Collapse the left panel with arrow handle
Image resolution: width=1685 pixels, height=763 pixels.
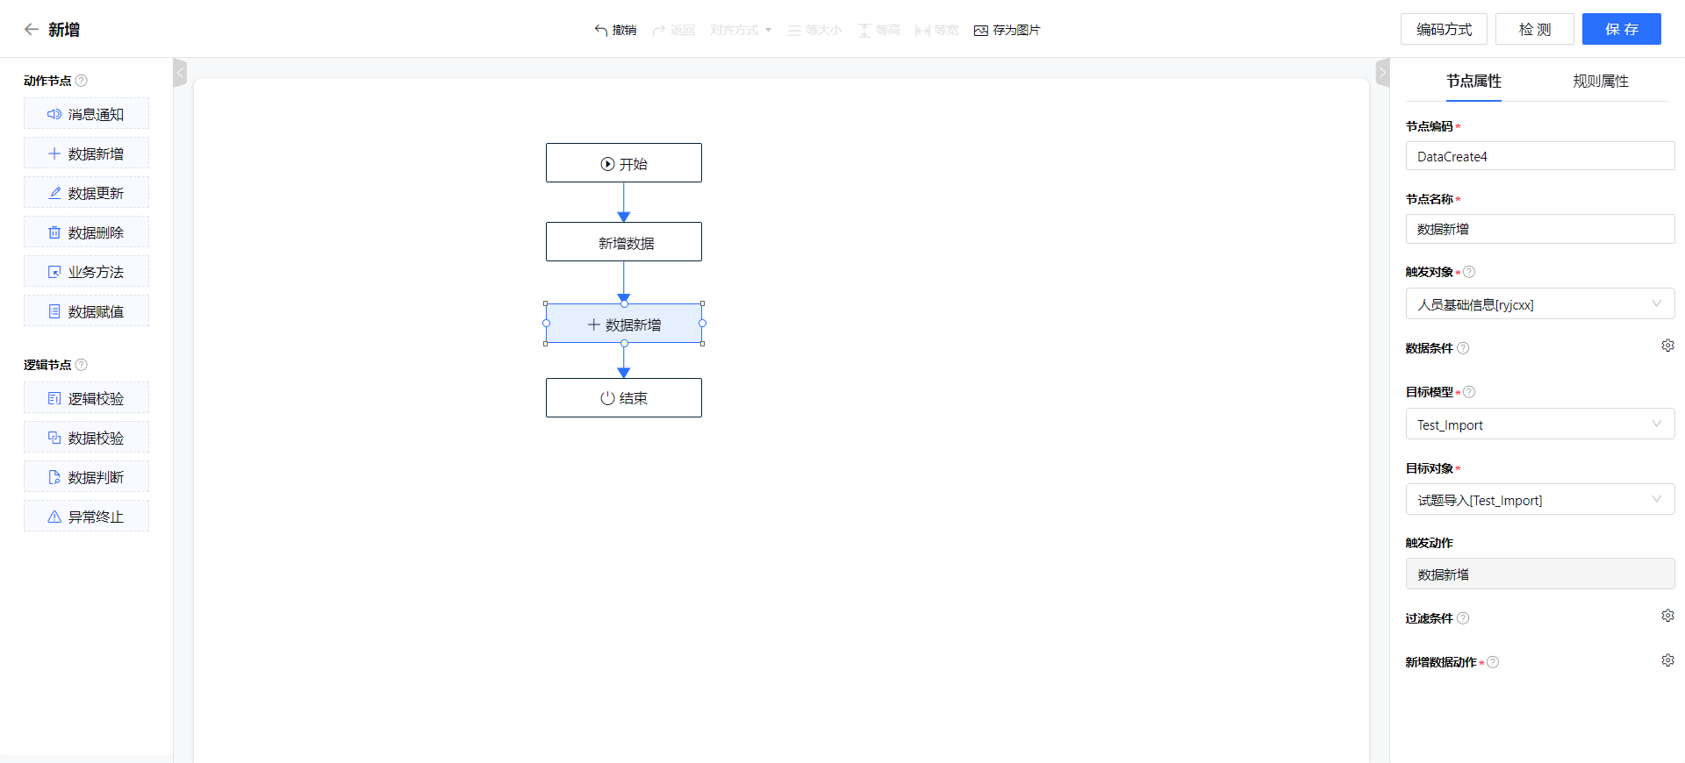point(180,72)
